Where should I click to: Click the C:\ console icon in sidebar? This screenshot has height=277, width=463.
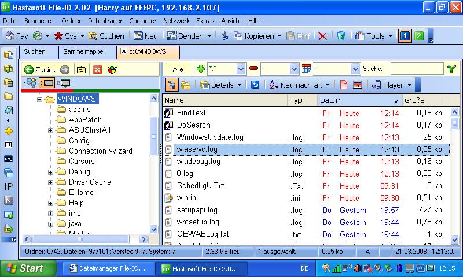coord(9,159)
